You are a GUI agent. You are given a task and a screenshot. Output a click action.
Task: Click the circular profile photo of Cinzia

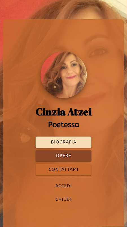click(63, 75)
